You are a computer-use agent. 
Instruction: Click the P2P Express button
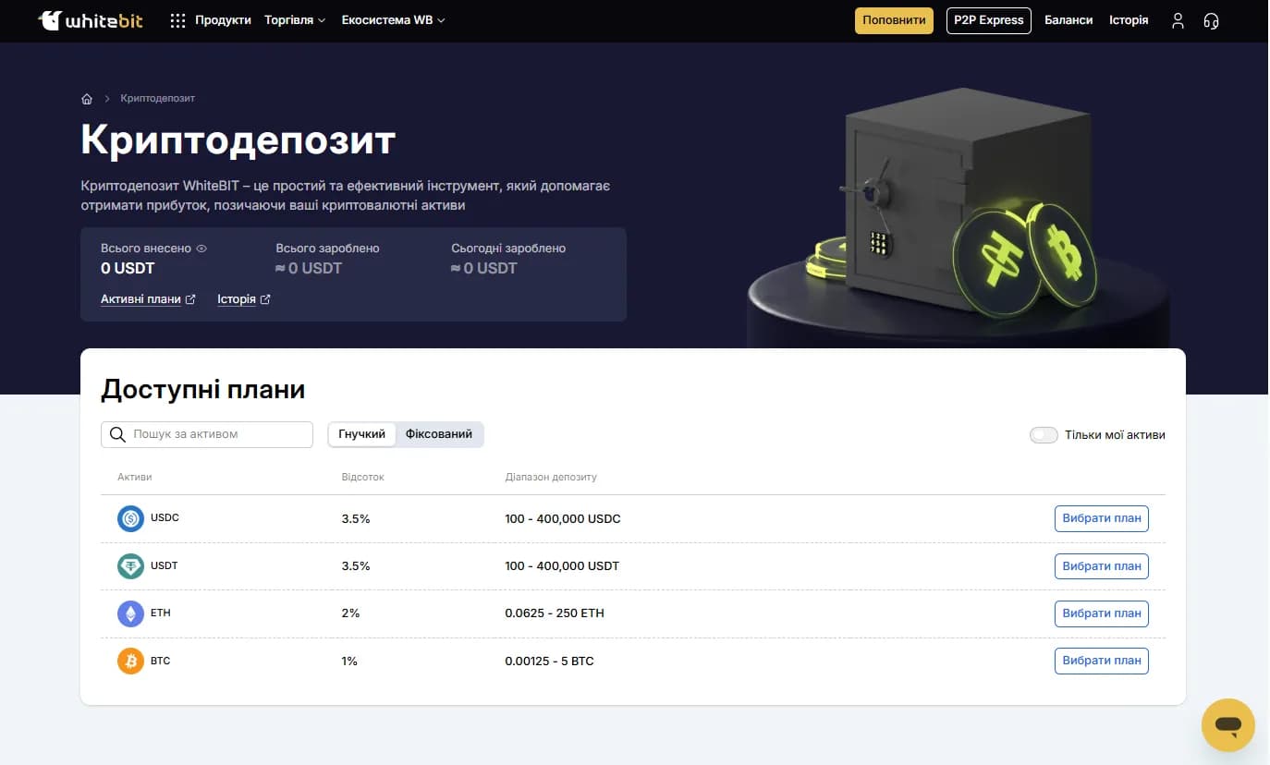pyautogui.click(x=989, y=20)
